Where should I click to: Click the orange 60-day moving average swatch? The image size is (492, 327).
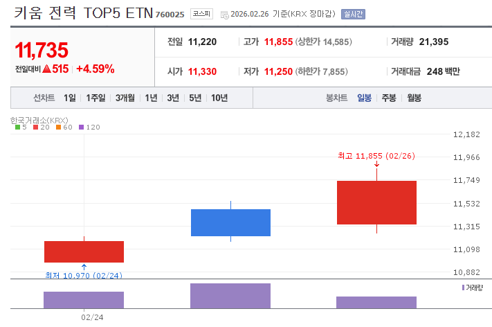point(58,127)
